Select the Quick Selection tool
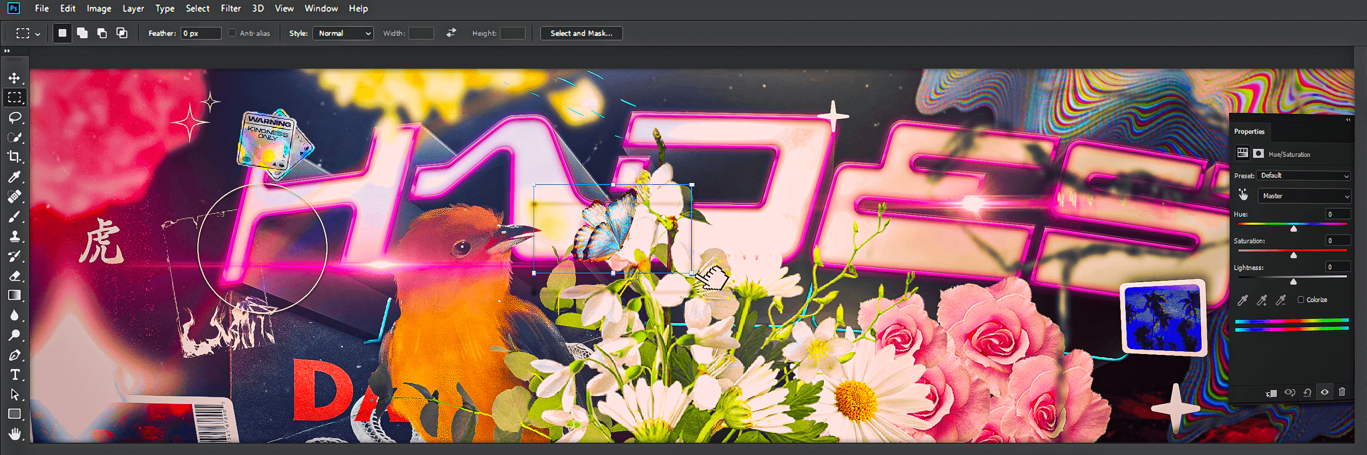Screen dimensions: 1367x455 (x=14, y=137)
